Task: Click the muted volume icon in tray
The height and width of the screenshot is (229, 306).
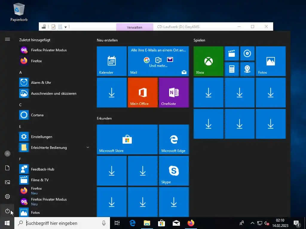Action: [267, 223]
